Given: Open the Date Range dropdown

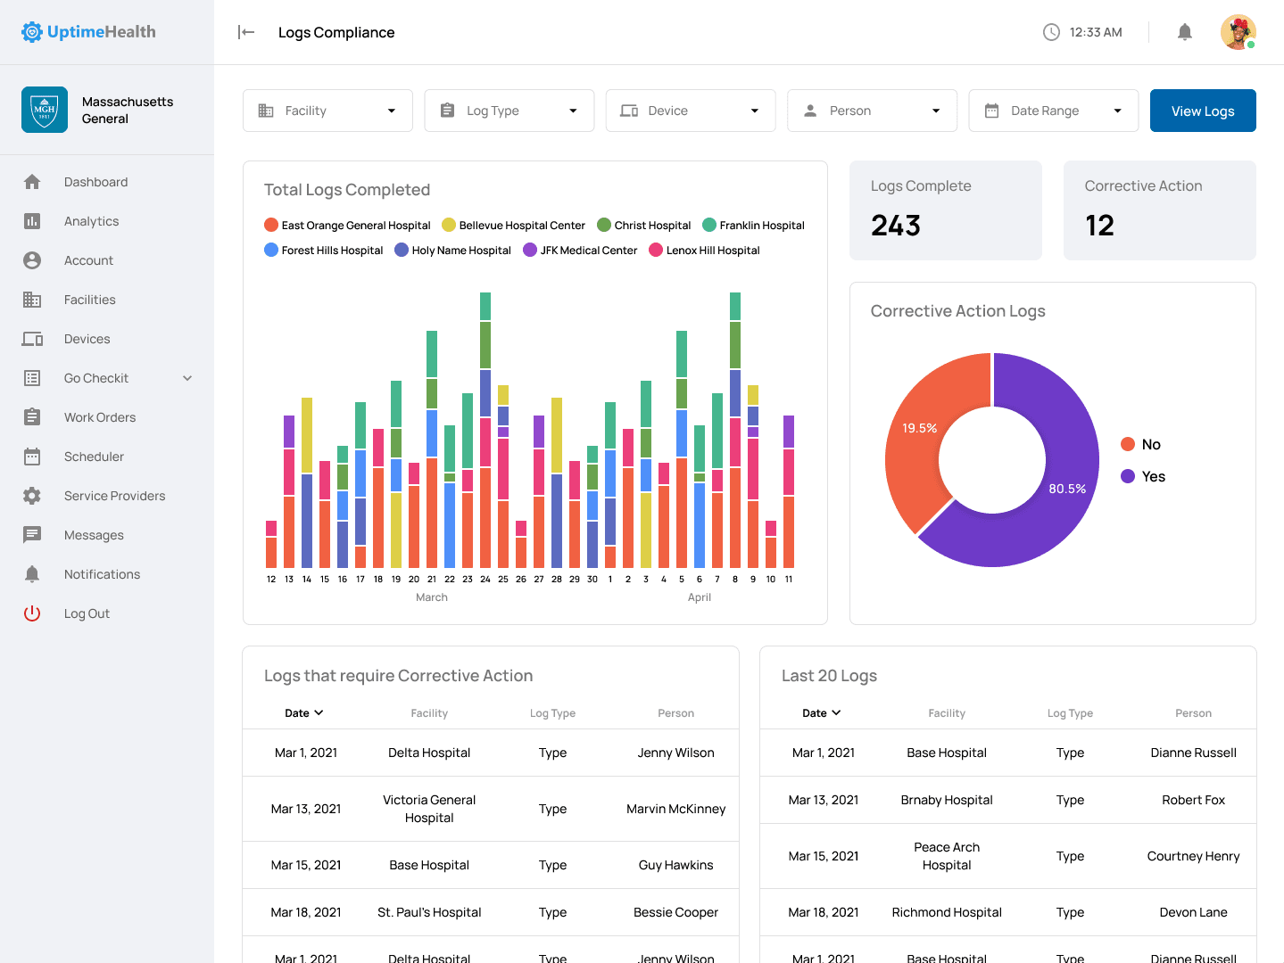Looking at the screenshot, I should click(1053, 111).
